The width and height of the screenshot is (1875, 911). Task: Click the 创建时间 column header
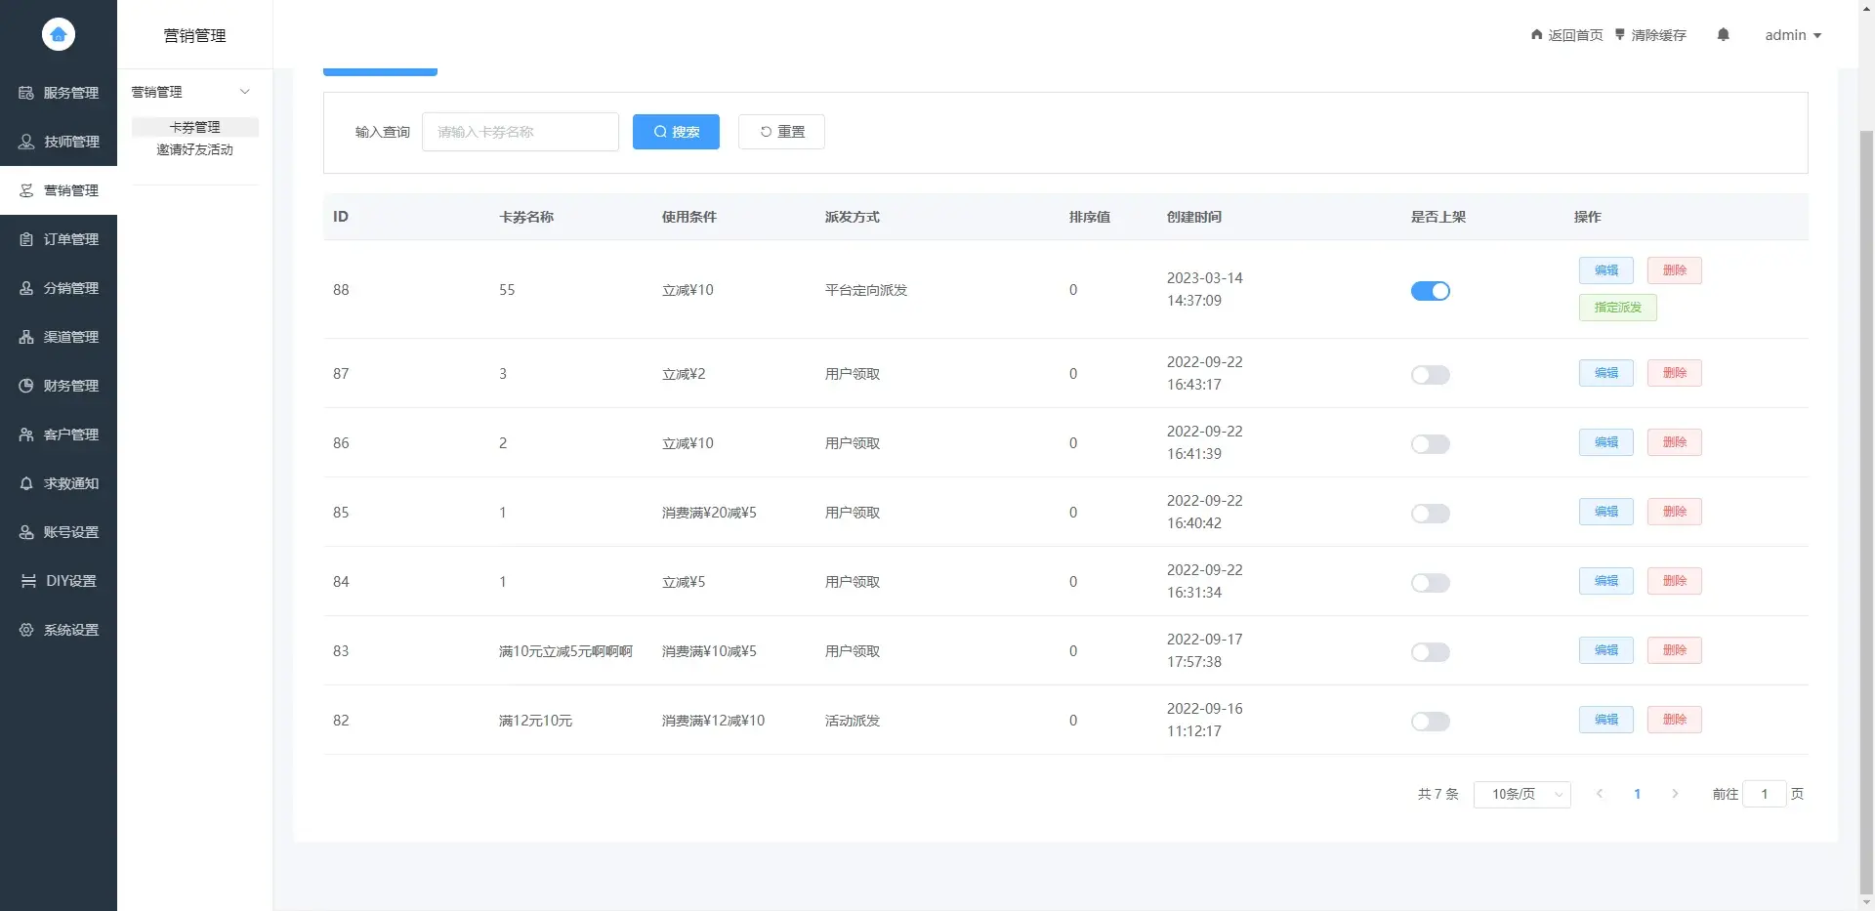click(x=1193, y=217)
